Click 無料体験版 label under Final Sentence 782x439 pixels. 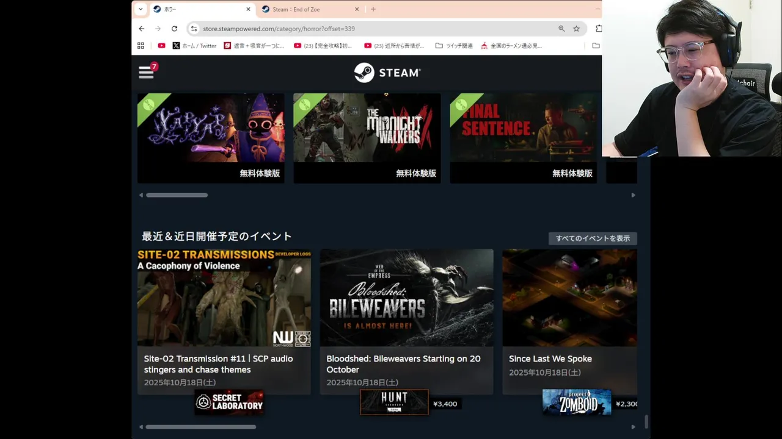[572, 173]
